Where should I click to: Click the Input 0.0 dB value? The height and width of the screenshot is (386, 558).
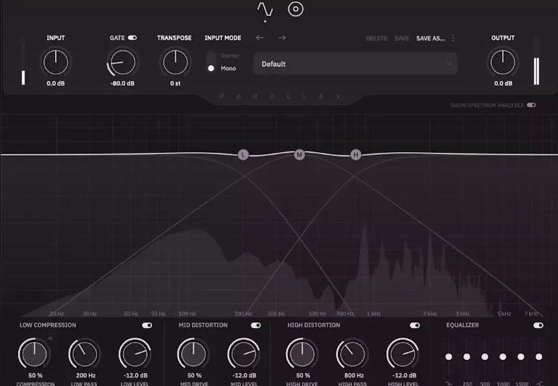tap(56, 83)
